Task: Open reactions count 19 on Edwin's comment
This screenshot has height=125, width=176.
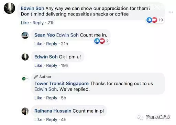Action: 155,20
